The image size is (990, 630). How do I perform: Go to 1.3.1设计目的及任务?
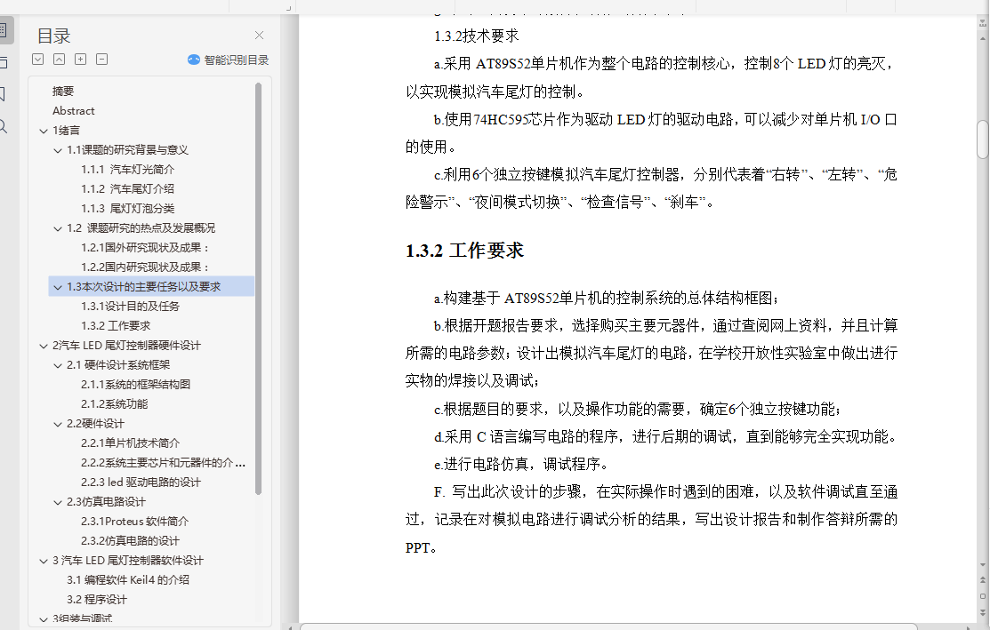[130, 306]
